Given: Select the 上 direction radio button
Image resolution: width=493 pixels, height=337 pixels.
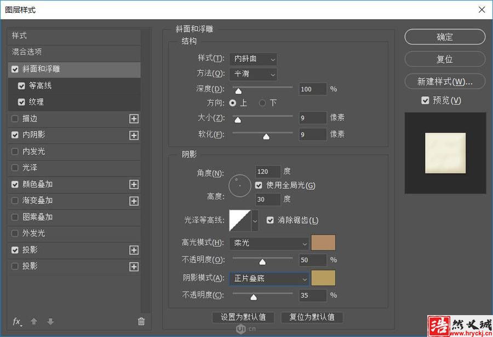Looking at the screenshot, I should [x=233, y=103].
